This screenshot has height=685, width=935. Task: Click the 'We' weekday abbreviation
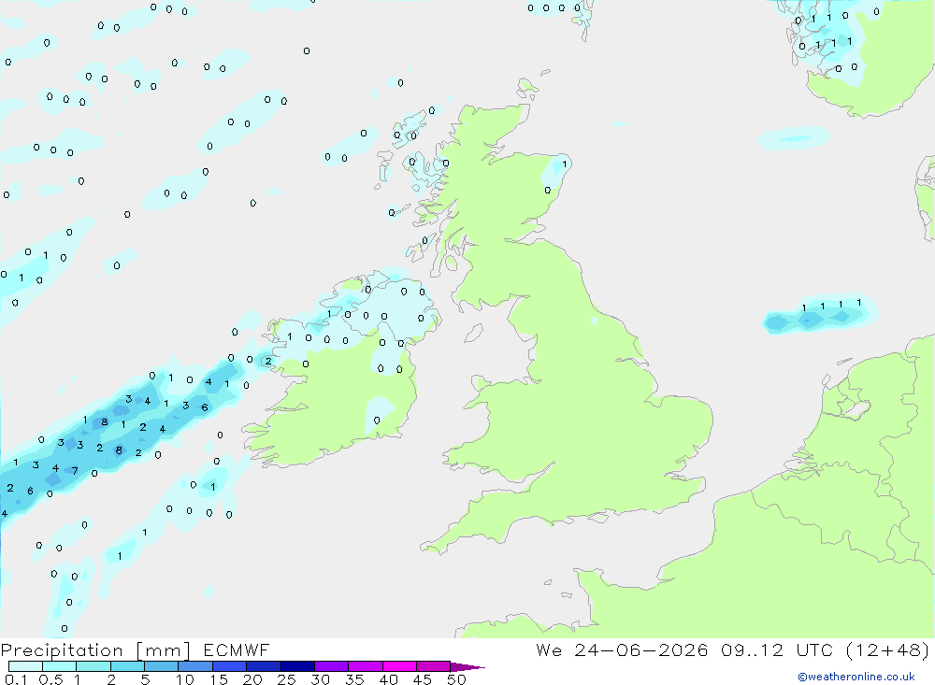pos(549,649)
